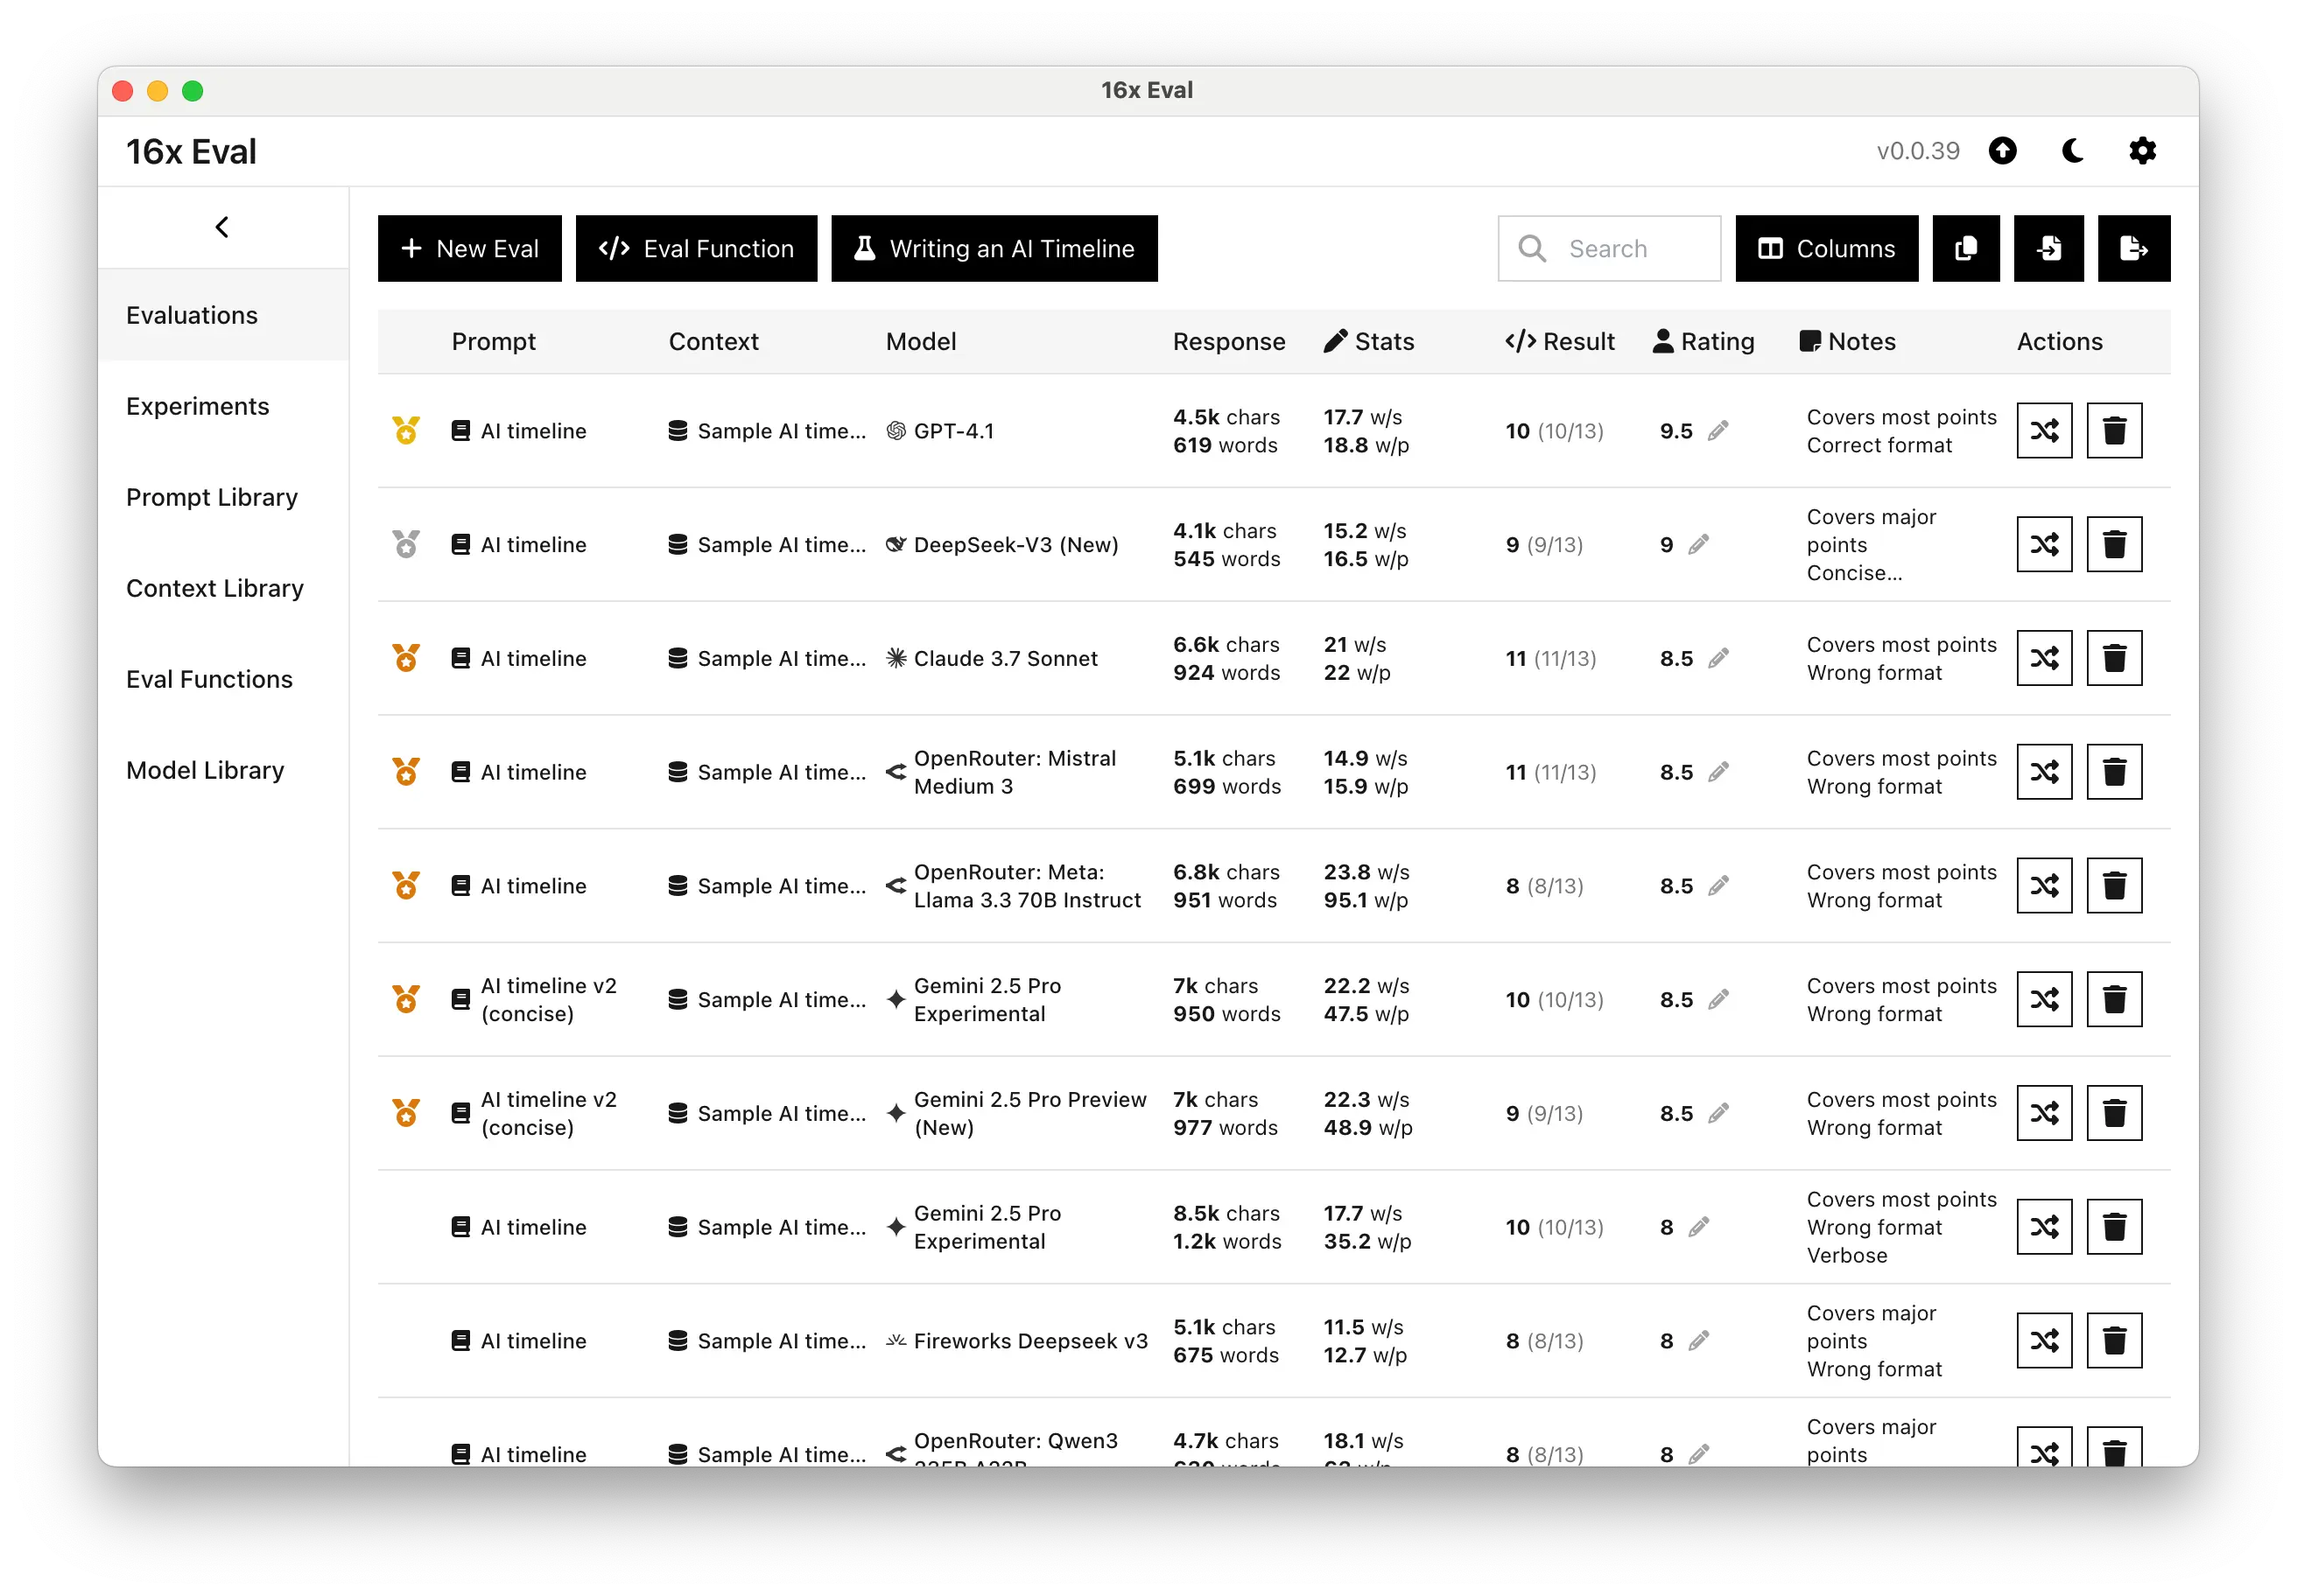Edit rating pencil for Gemini 2.5 Pro Preview (New)
Screen dimensions: 2297x1596
pyautogui.click(x=1717, y=1113)
